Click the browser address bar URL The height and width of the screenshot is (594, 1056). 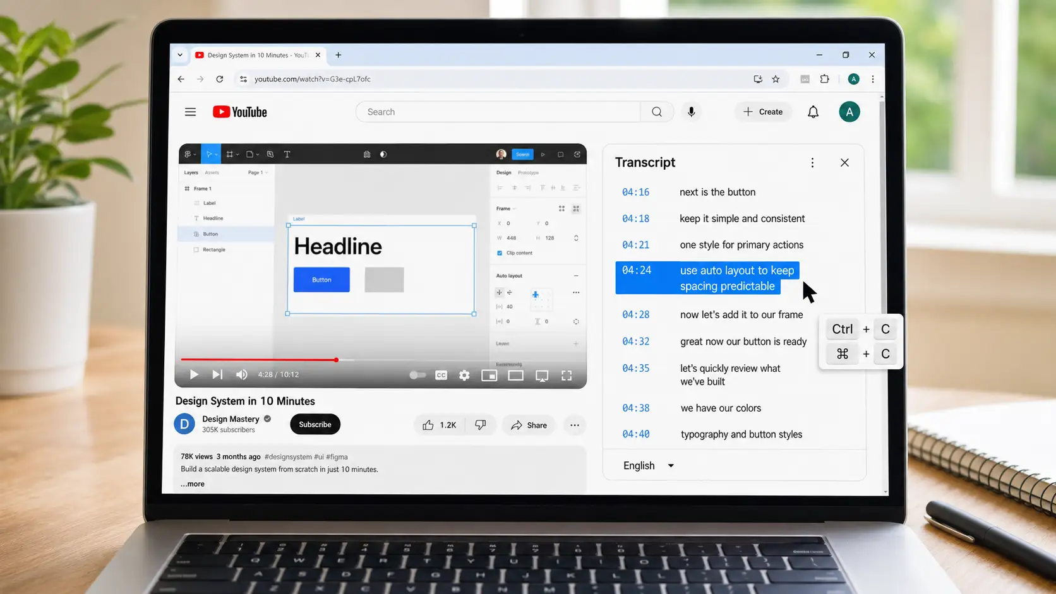pyautogui.click(x=313, y=79)
